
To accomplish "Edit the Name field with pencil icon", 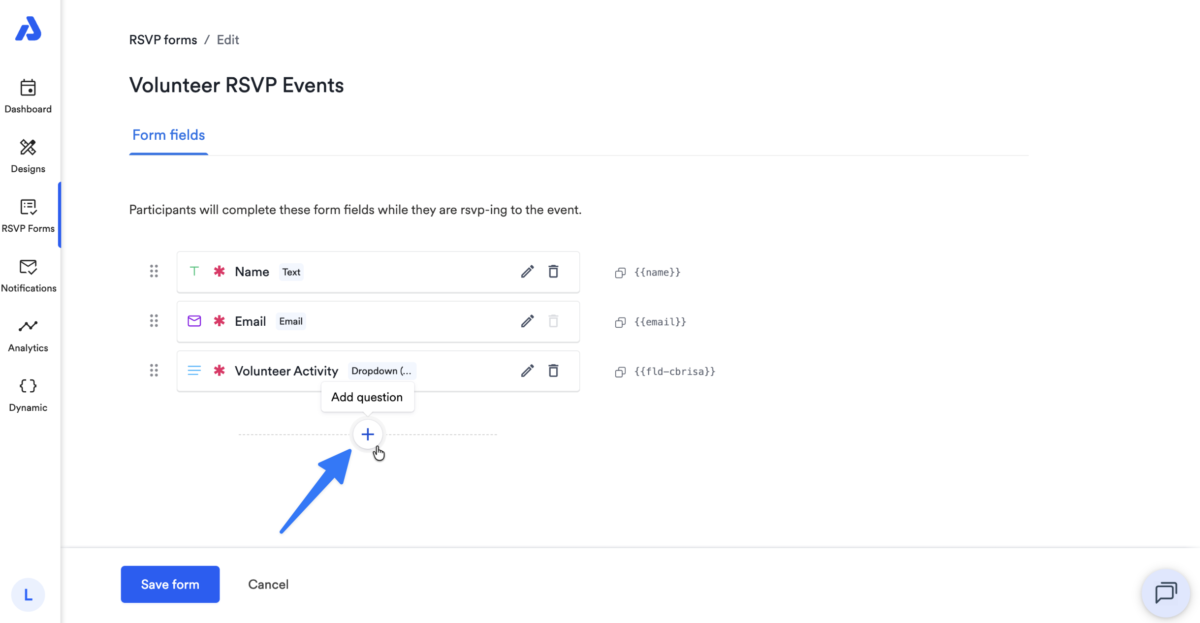I will coord(527,272).
